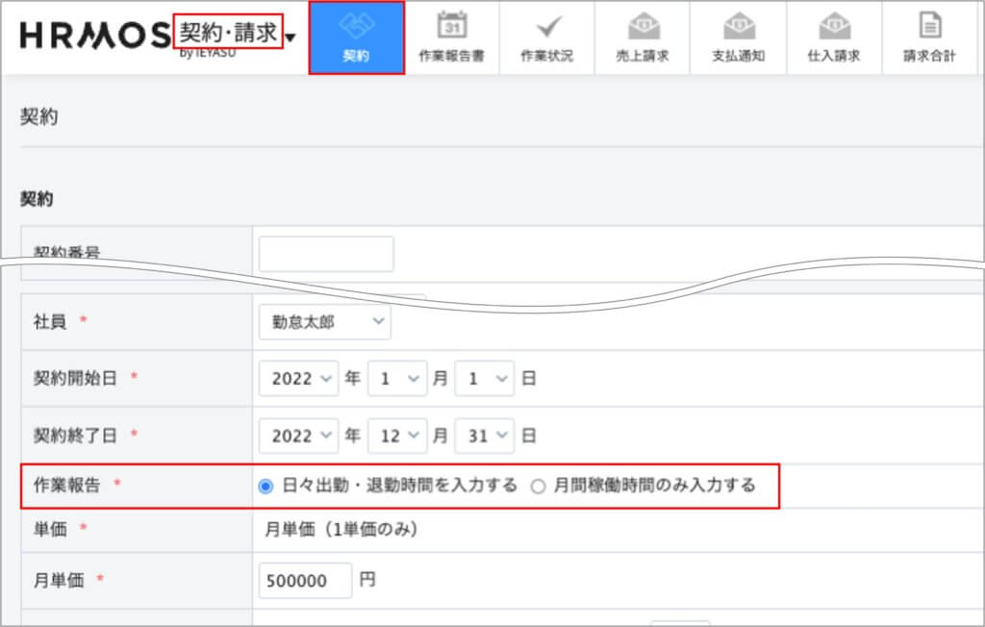This screenshot has height=627, width=985.
Task: Open the 契約終了日 day dropdown showing 31
Action: 484,436
